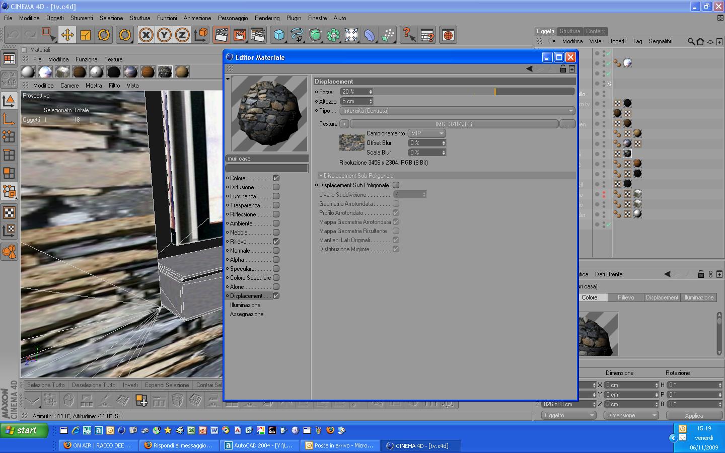Disable the Colore channel checkbox
This screenshot has width=725, height=453.
pyautogui.click(x=276, y=178)
